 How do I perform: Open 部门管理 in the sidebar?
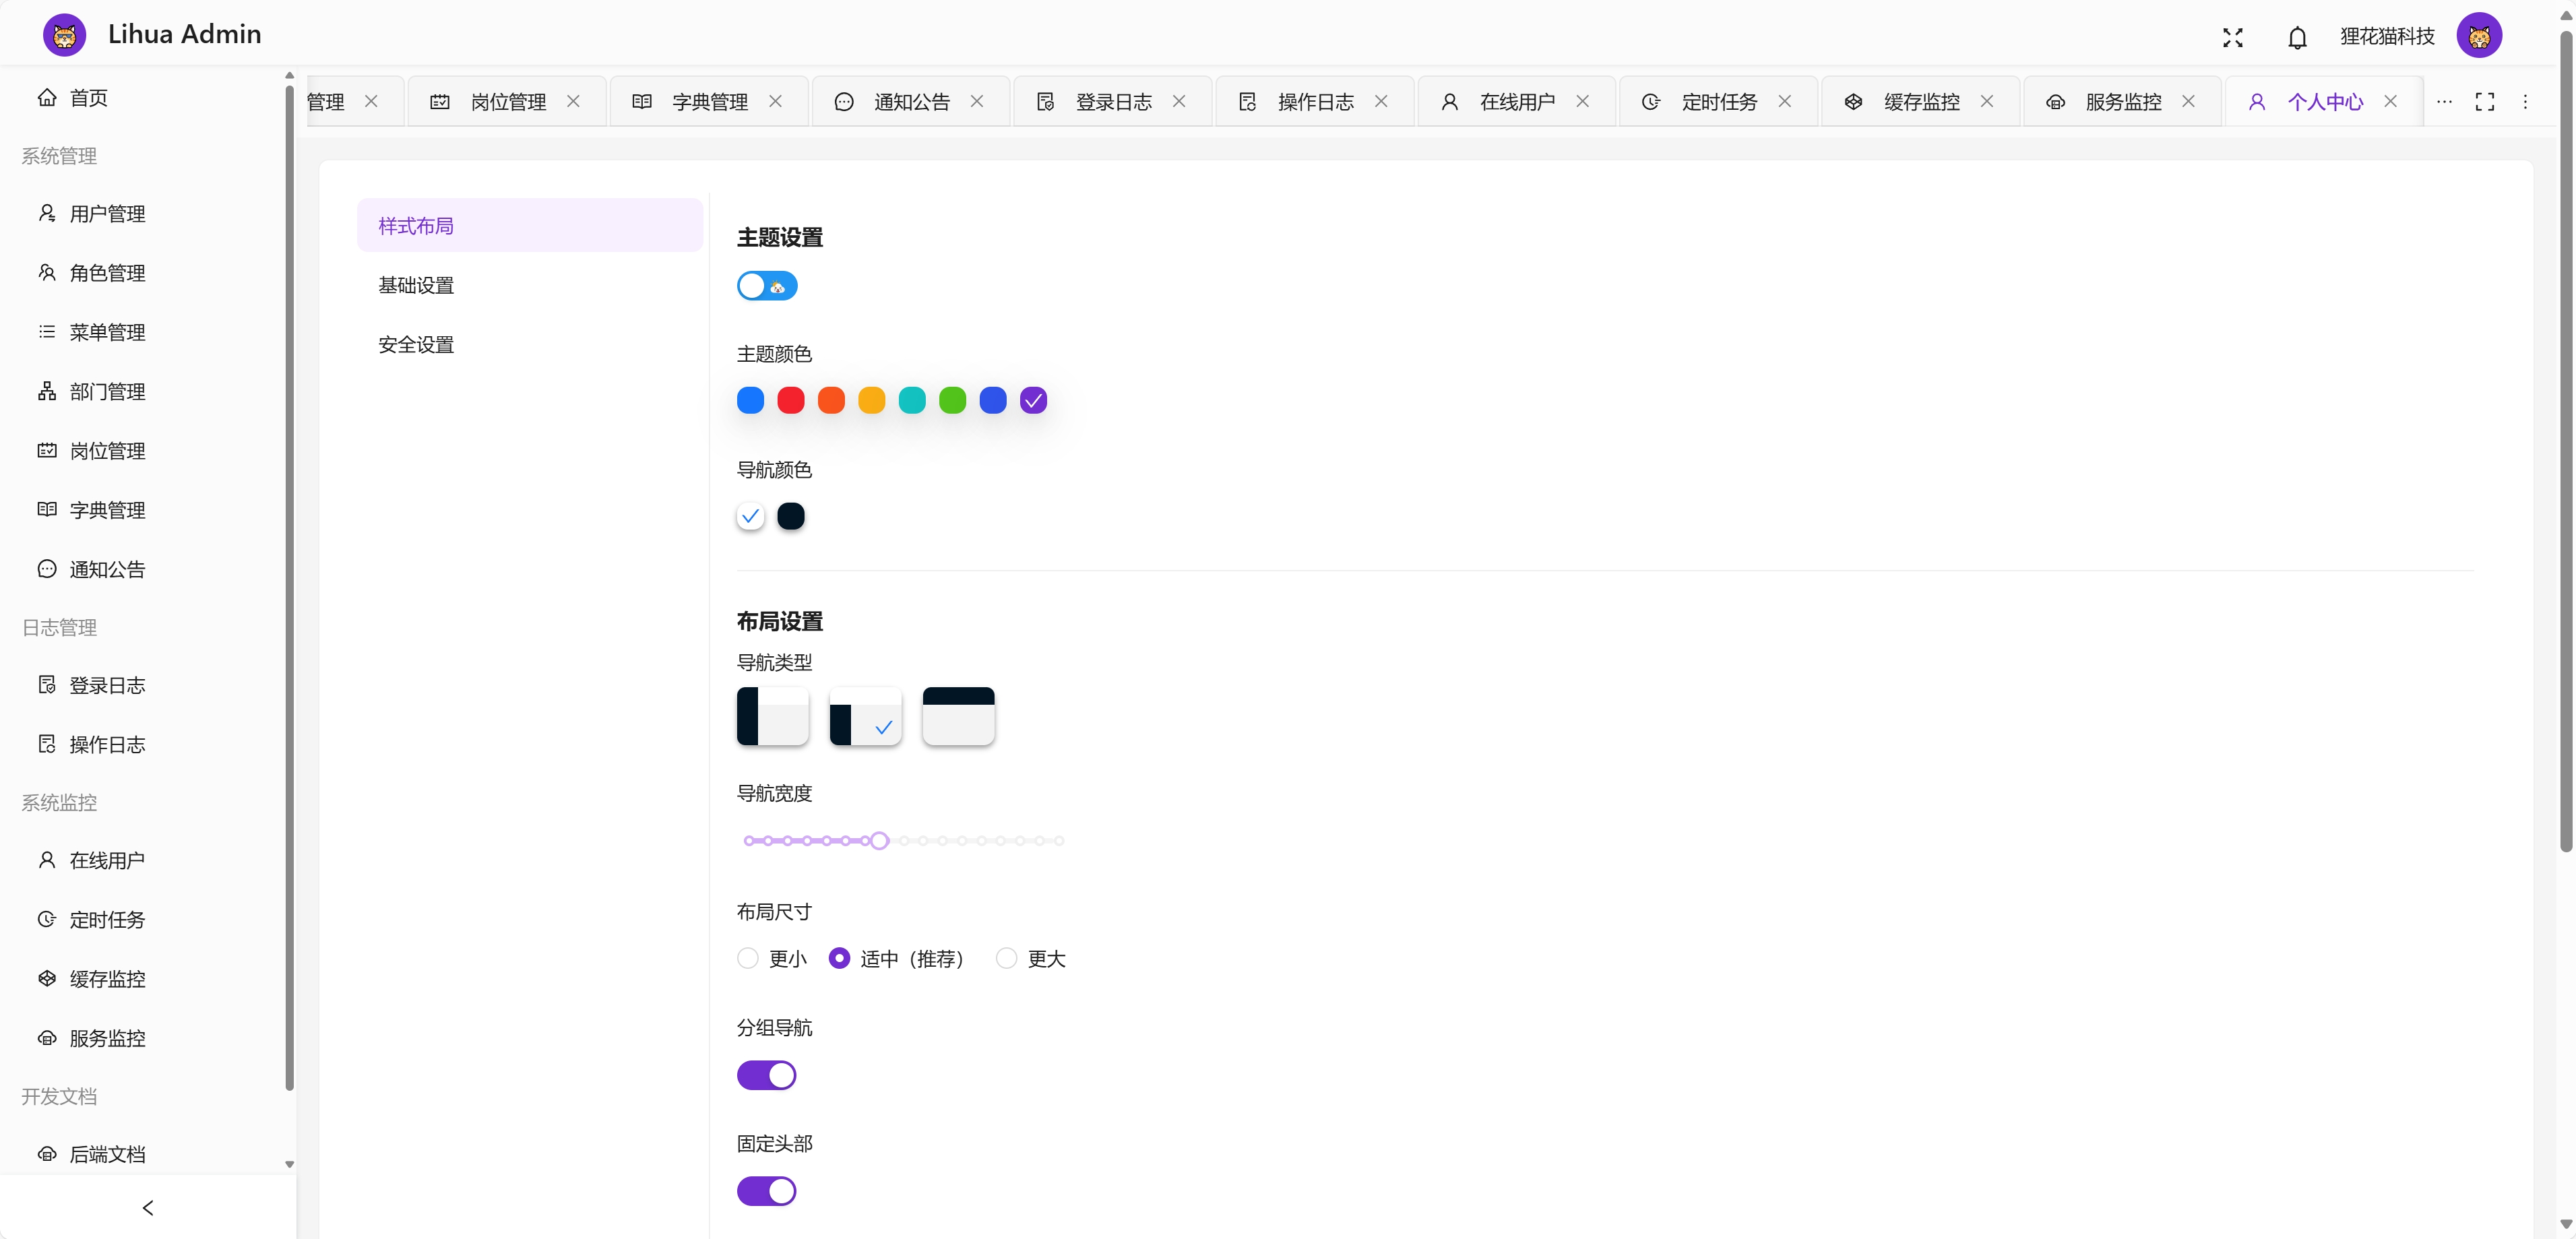[x=142, y=391]
